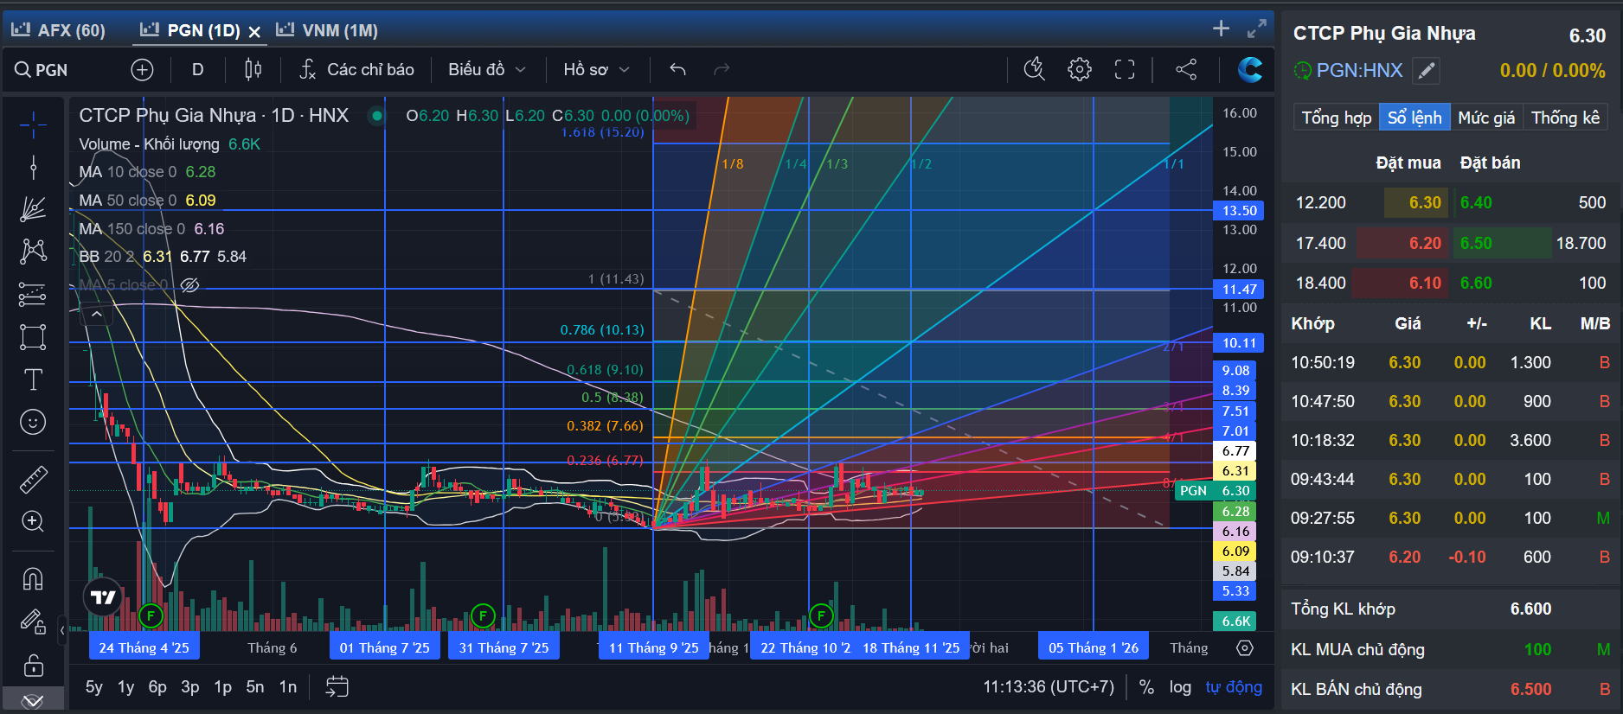1623x714 pixels.
Task: Open the Hồ sơ dropdown
Action: [597, 69]
